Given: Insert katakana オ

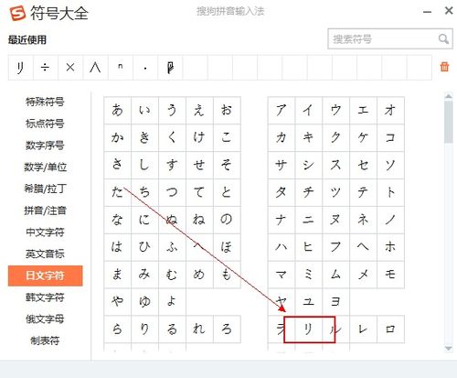Looking at the screenshot, I should pos(390,110).
